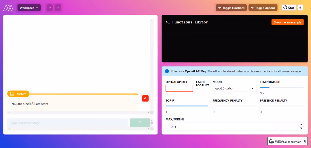Viewport: 311px width, 148px height.
Task: Toggle Functions panel visibility
Action: 231,8
